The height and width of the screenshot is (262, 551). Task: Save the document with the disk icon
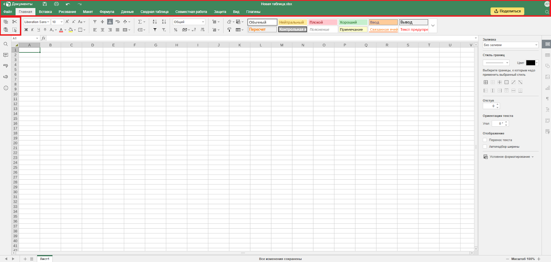(x=45, y=4)
